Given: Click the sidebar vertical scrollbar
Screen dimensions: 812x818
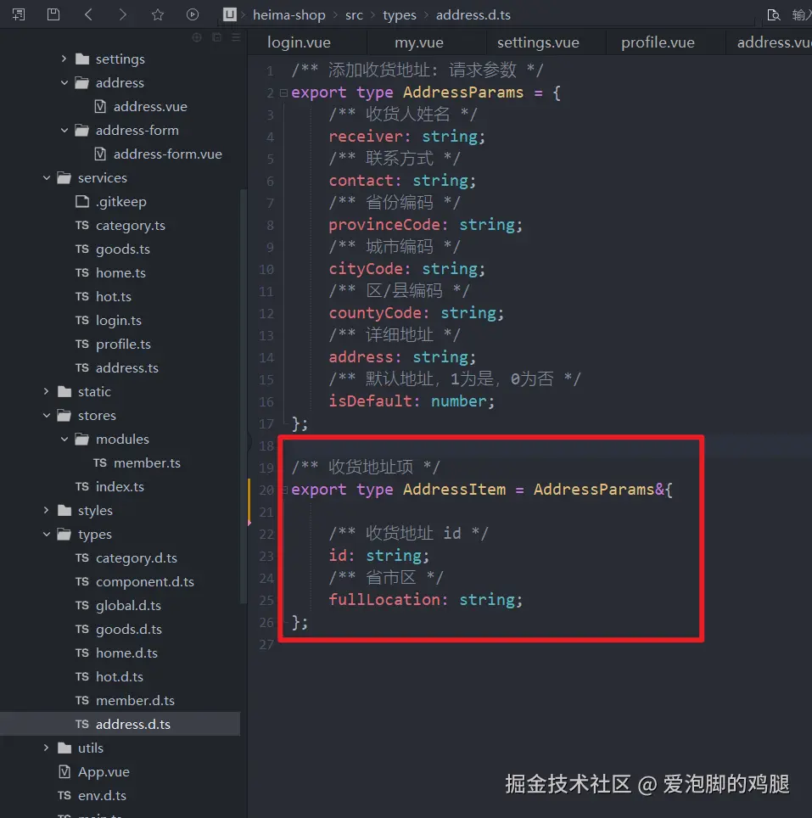Looking at the screenshot, I should point(243,396).
